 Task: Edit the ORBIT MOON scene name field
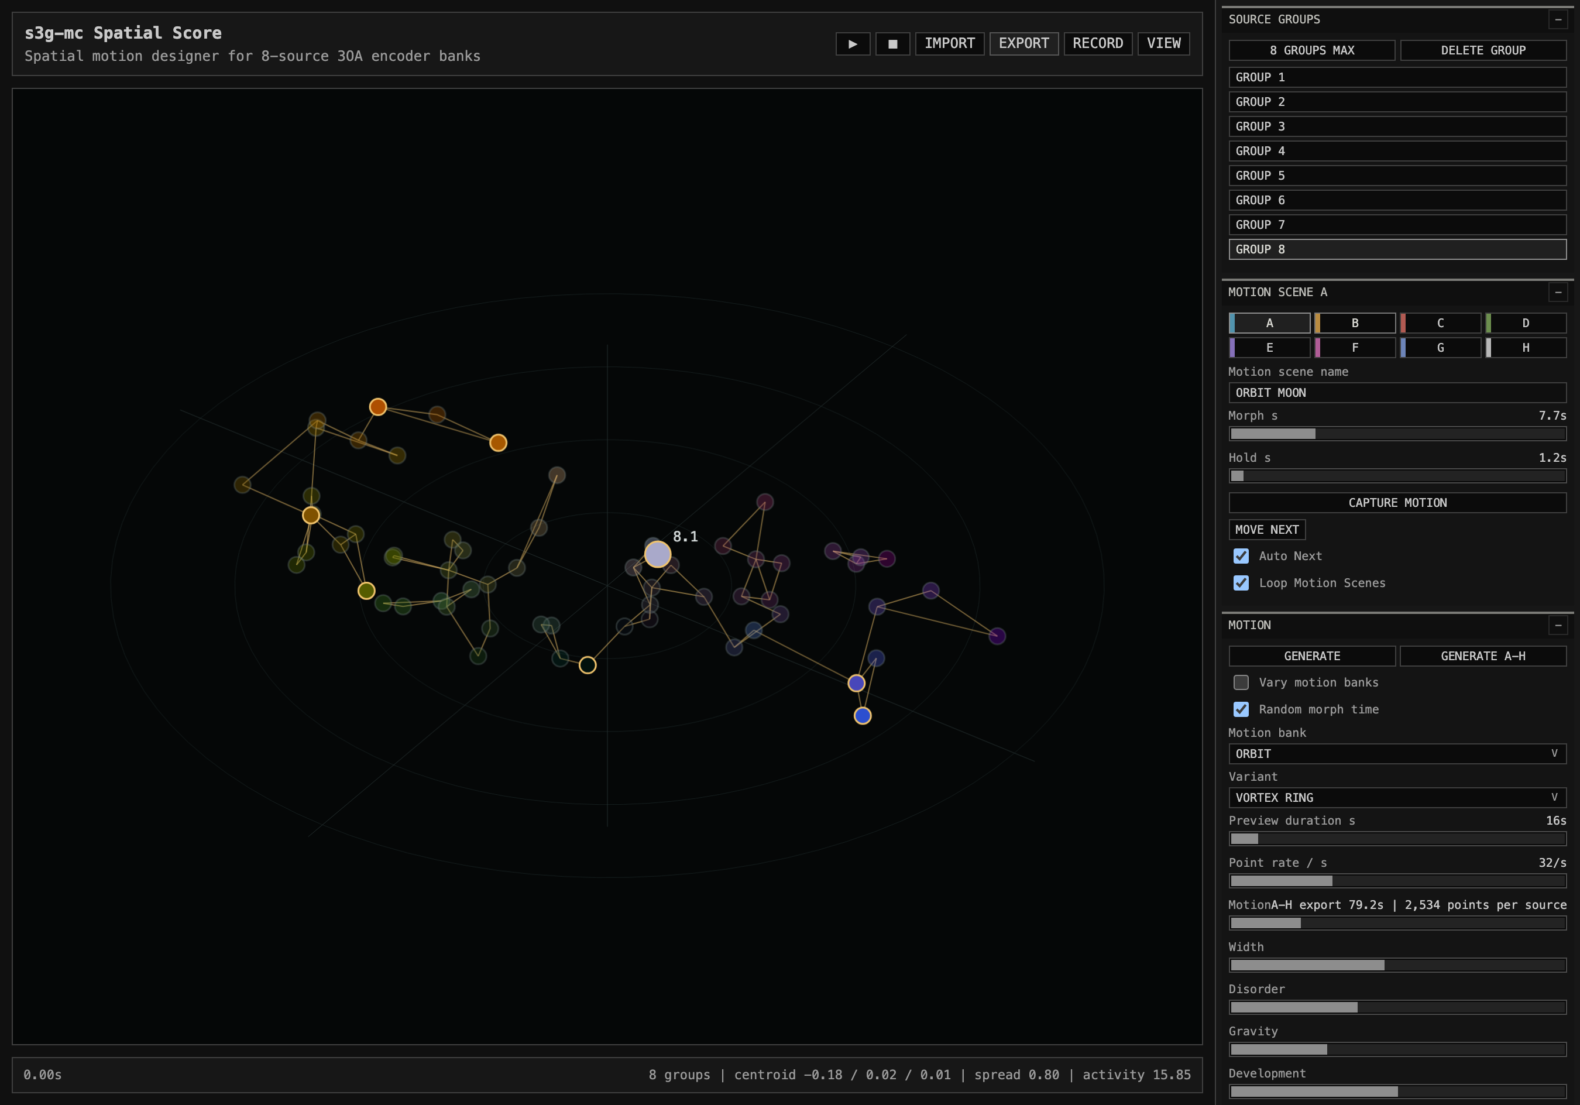[x=1397, y=393]
